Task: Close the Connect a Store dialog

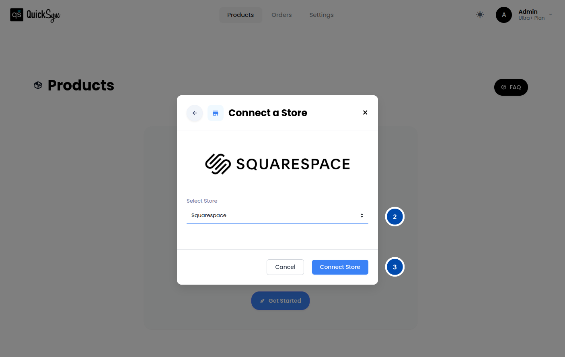Action: [x=365, y=113]
